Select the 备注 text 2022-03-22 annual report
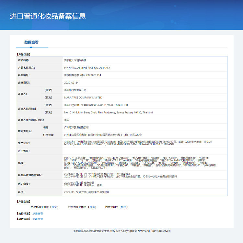The height and width of the screenshot is (243, 243). (87, 192)
